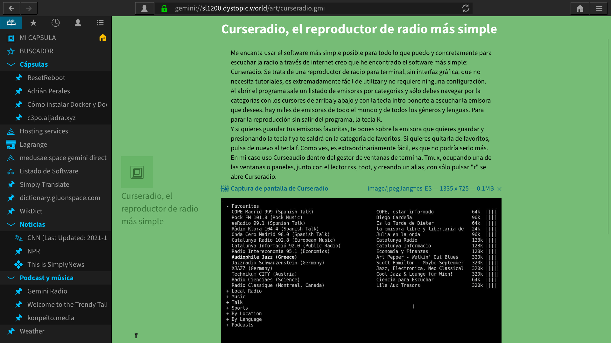Select the Bookmarks book icon in sidebar
The width and height of the screenshot is (611, 343).
point(11,23)
